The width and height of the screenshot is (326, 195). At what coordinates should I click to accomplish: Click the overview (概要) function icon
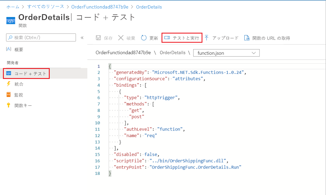click(x=9, y=49)
